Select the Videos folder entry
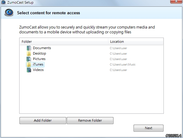The image size is (183, 138). [38, 70]
